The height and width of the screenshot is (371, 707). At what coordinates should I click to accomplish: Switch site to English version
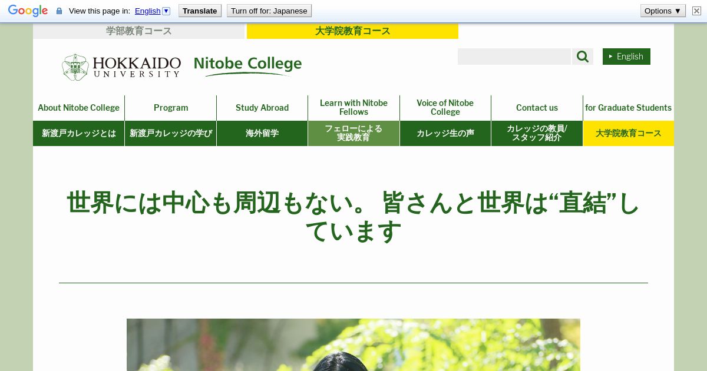[x=626, y=57]
